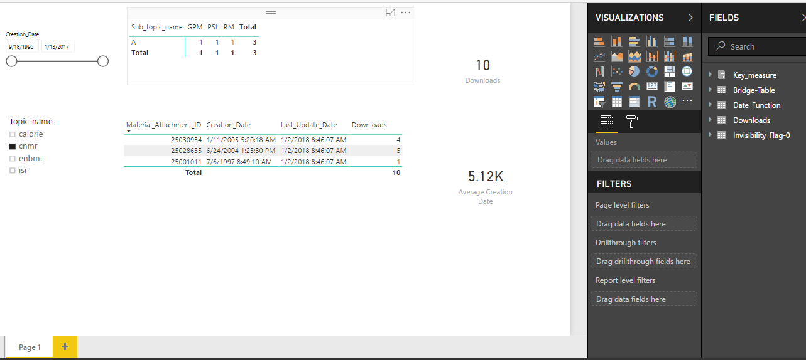Select the pie chart visual
This screenshot has height=360, width=806.
pos(634,71)
